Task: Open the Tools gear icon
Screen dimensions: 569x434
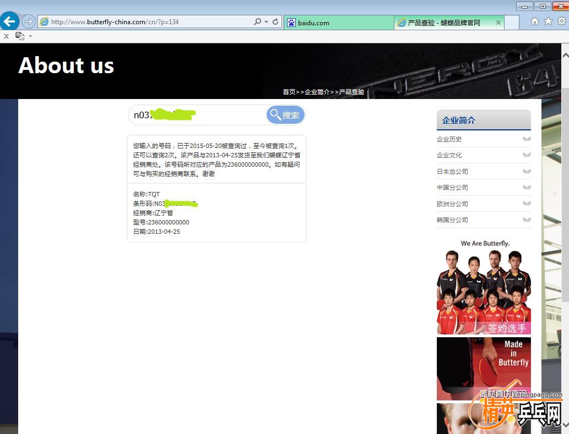Action: (x=561, y=21)
